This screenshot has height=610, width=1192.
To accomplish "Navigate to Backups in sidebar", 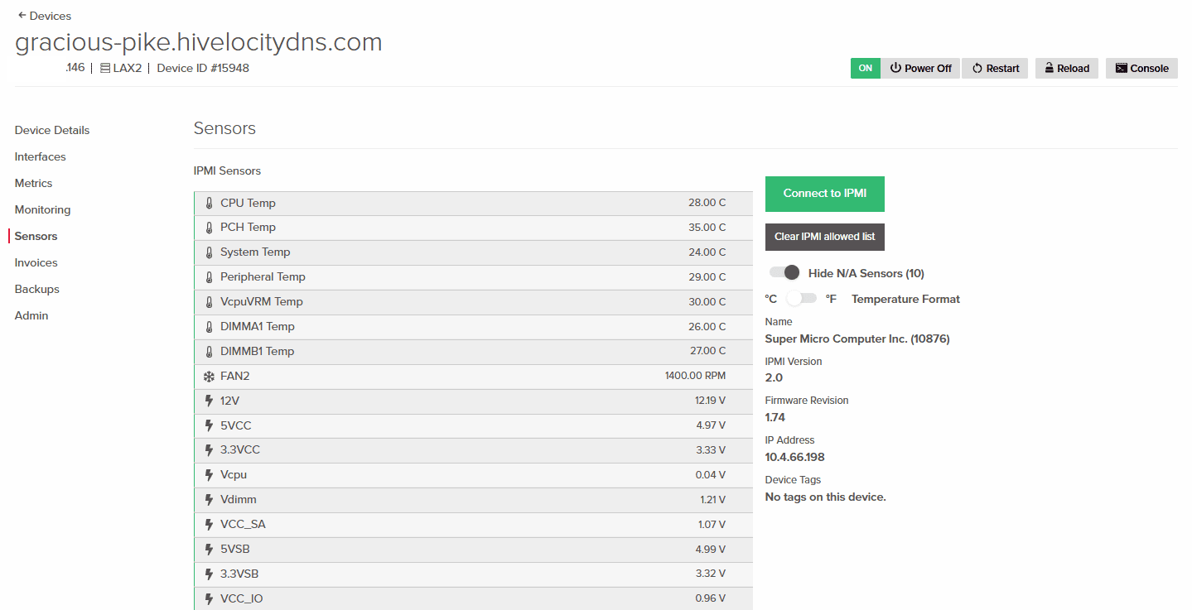I will (x=36, y=289).
